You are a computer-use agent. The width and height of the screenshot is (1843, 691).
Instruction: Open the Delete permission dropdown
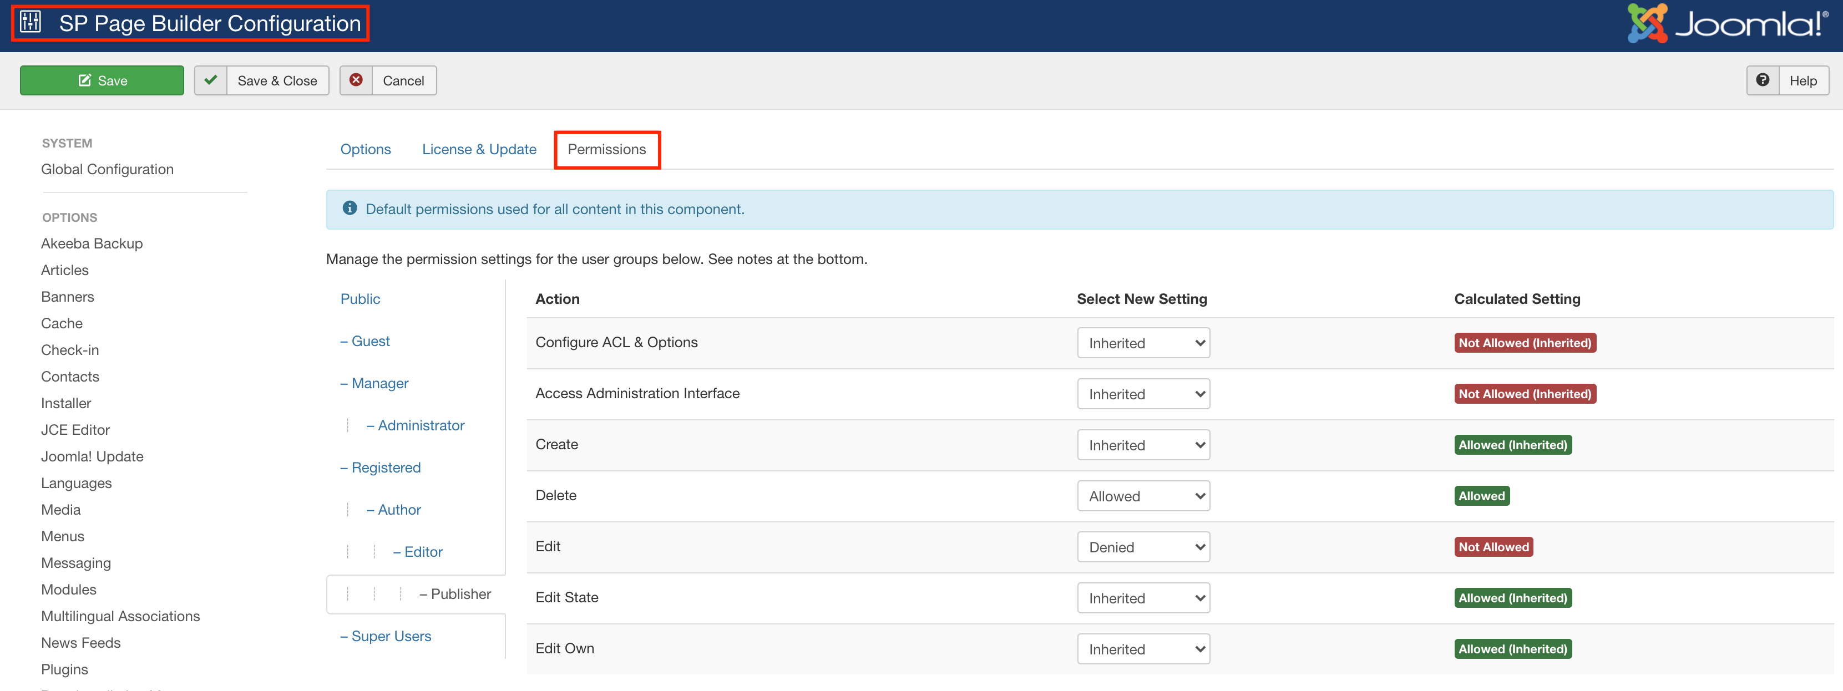click(x=1142, y=496)
